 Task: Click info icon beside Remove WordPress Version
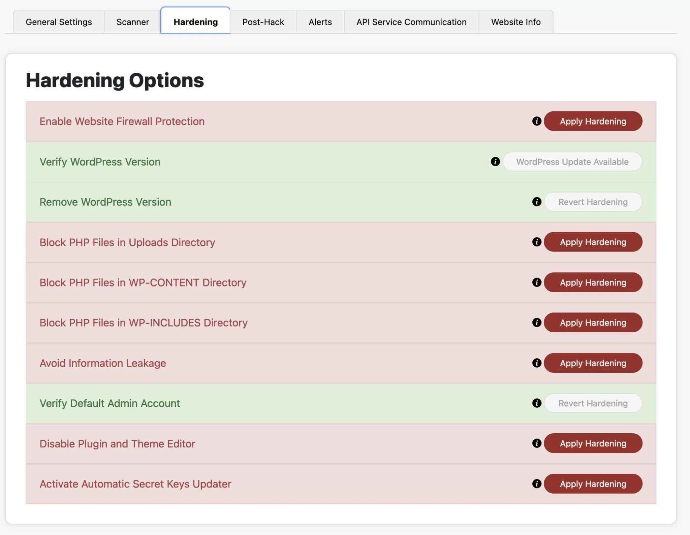point(536,202)
